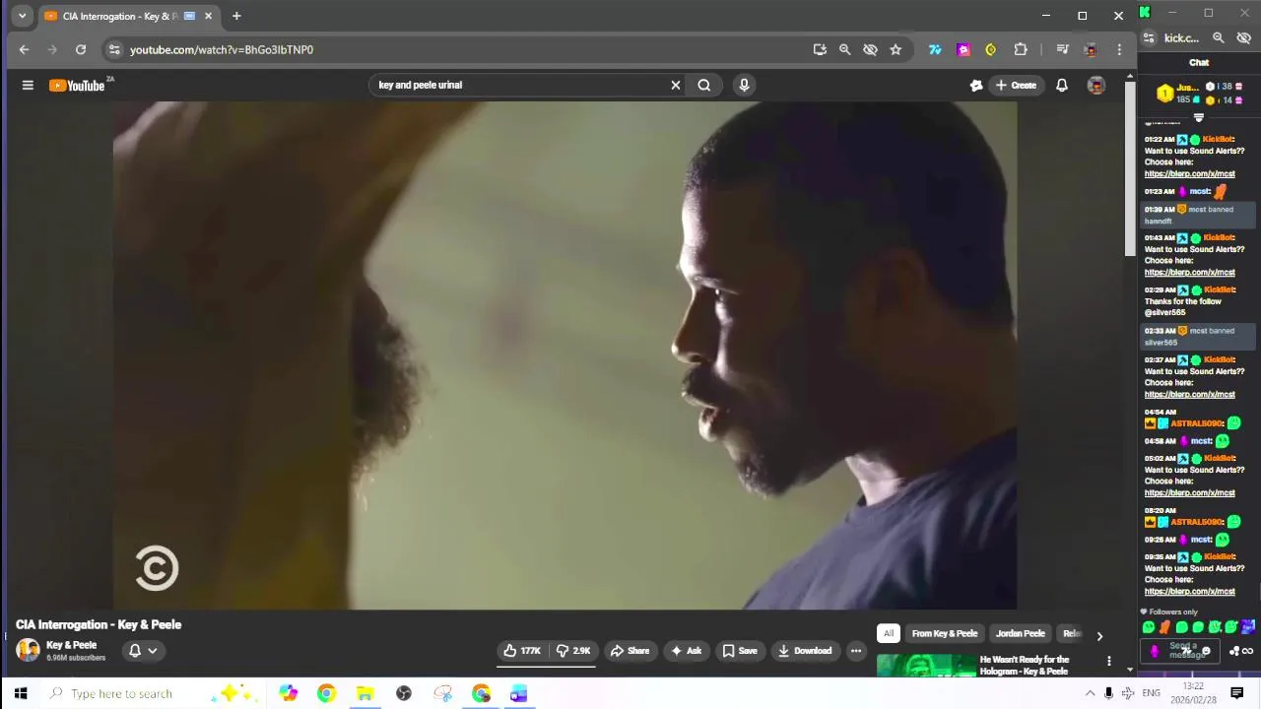The image size is (1261, 709).
Task: Open Chrome three-dot menu
Action: [1119, 49]
